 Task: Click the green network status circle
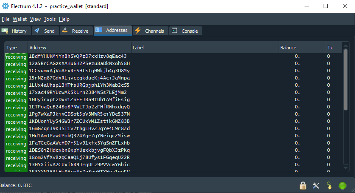pos(342,185)
